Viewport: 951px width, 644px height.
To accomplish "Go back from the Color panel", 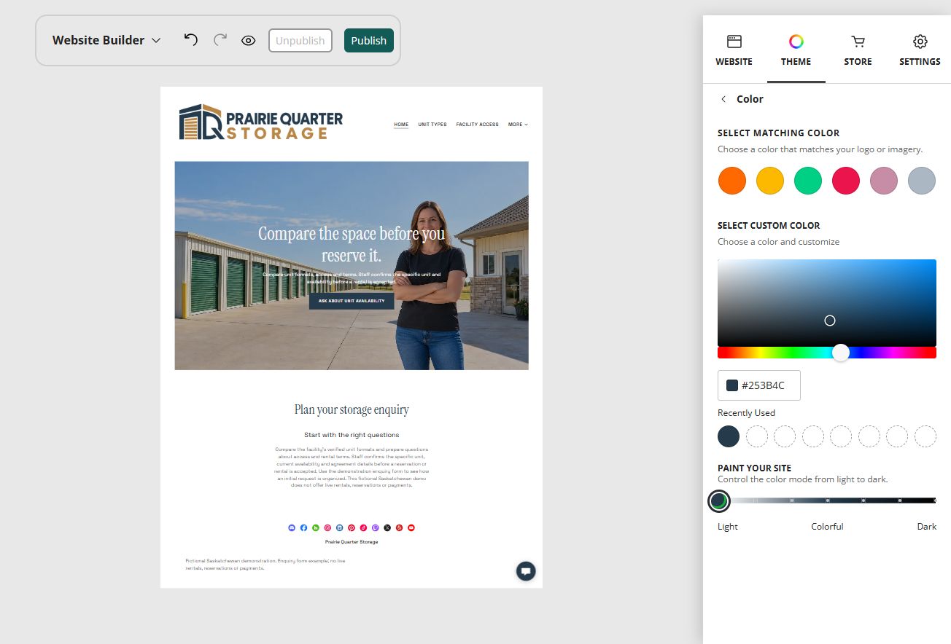I will (723, 99).
